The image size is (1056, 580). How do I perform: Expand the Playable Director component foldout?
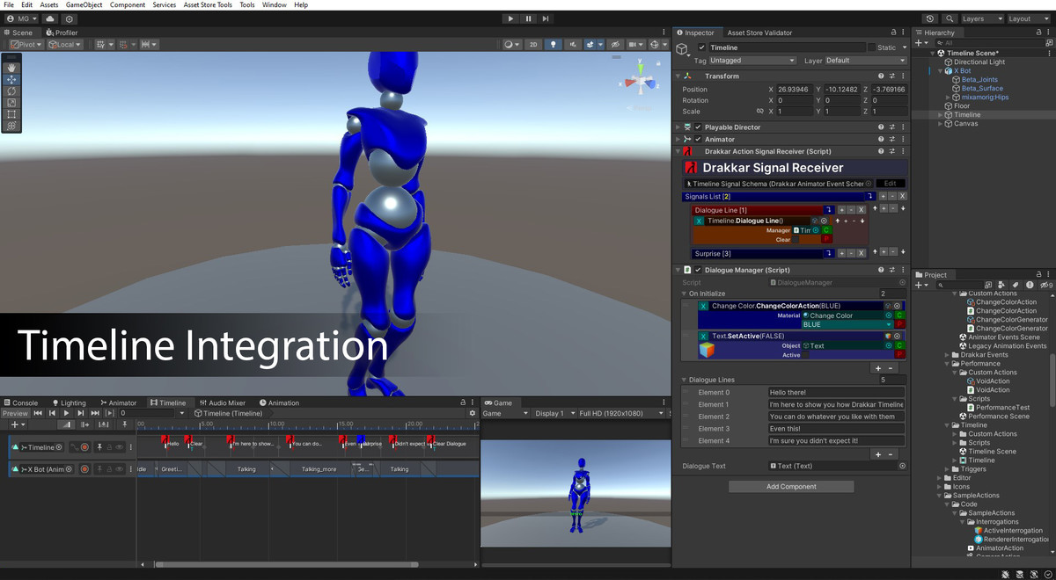(x=678, y=127)
